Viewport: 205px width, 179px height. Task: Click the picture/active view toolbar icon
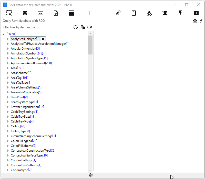pos(40,13)
